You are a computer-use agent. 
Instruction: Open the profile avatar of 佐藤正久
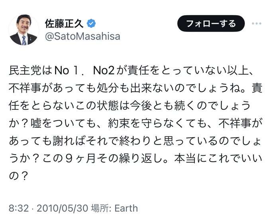[24, 30]
